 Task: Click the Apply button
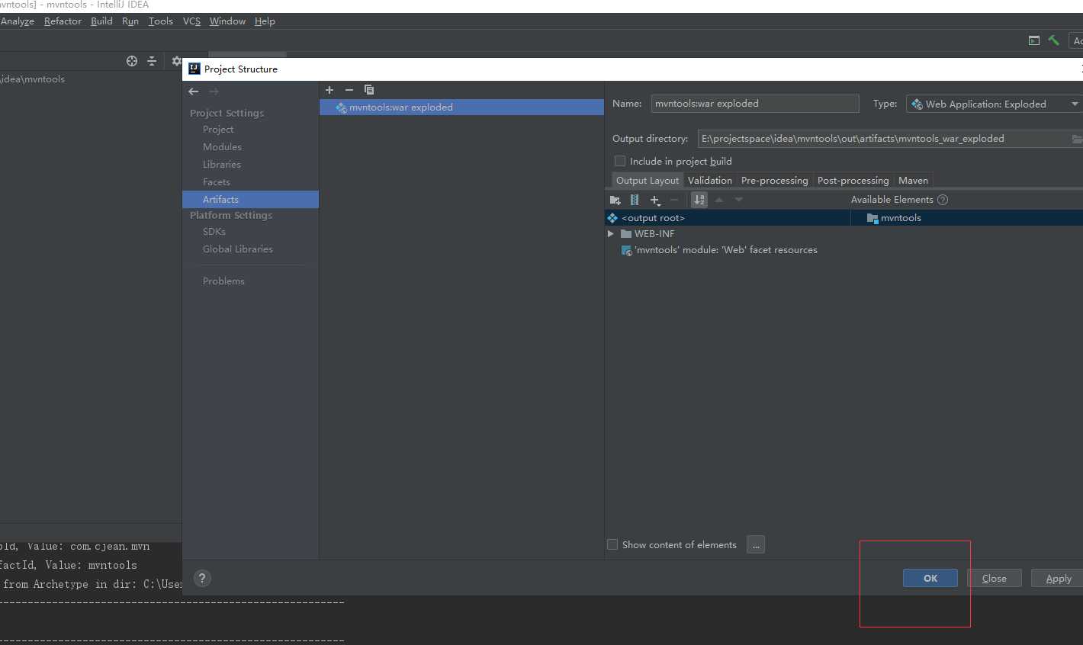click(x=1059, y=578)
